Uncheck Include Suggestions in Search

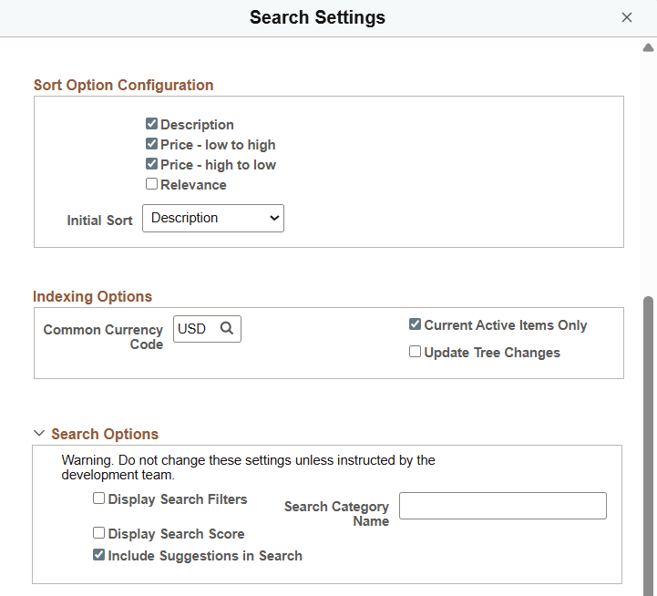pyautogui.click(x=99, y=555)
